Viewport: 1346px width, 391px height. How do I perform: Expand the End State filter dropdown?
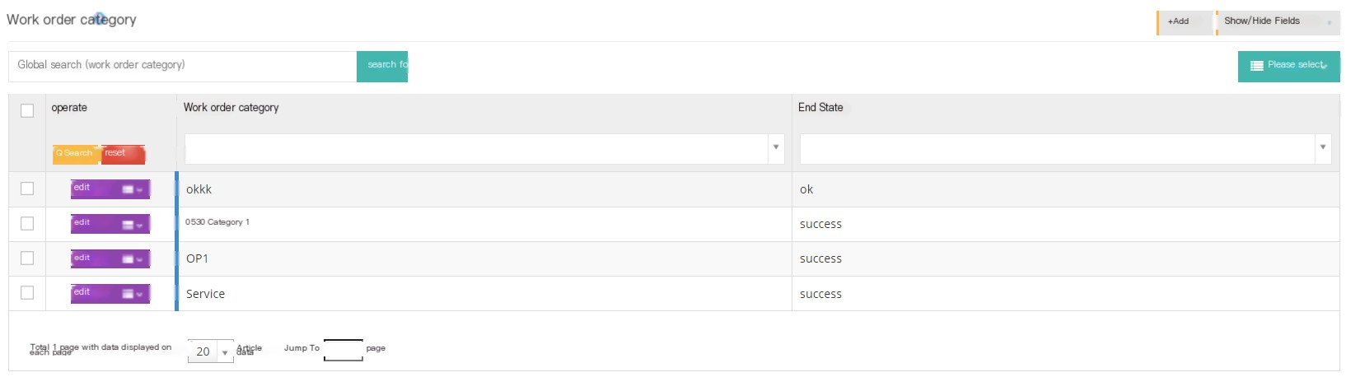[1322, 148]
